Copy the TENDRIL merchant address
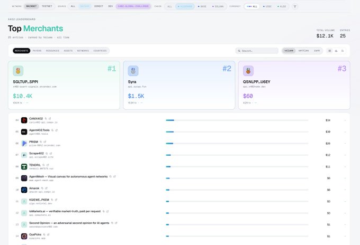This screenshot has width=360, height=245. click(43, 165)
